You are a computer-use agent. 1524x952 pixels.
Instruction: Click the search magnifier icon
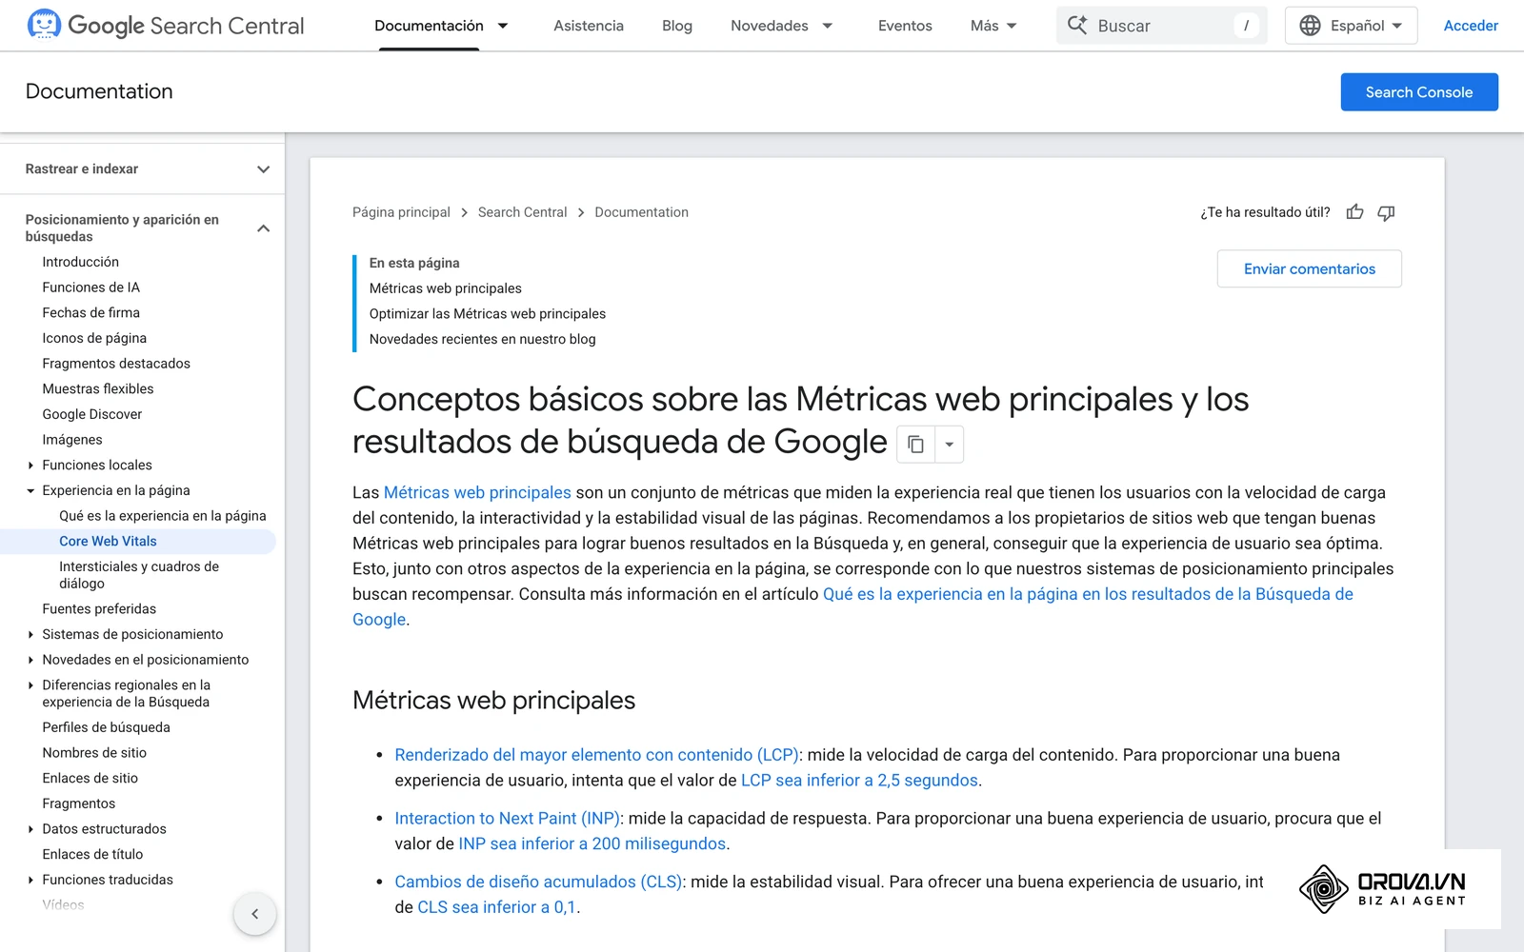click(1077, 26)
